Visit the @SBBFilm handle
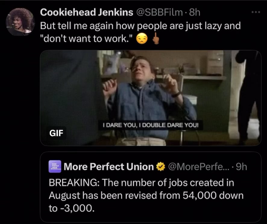This screenshot has height=224, width=267. [x=159, y=12]
